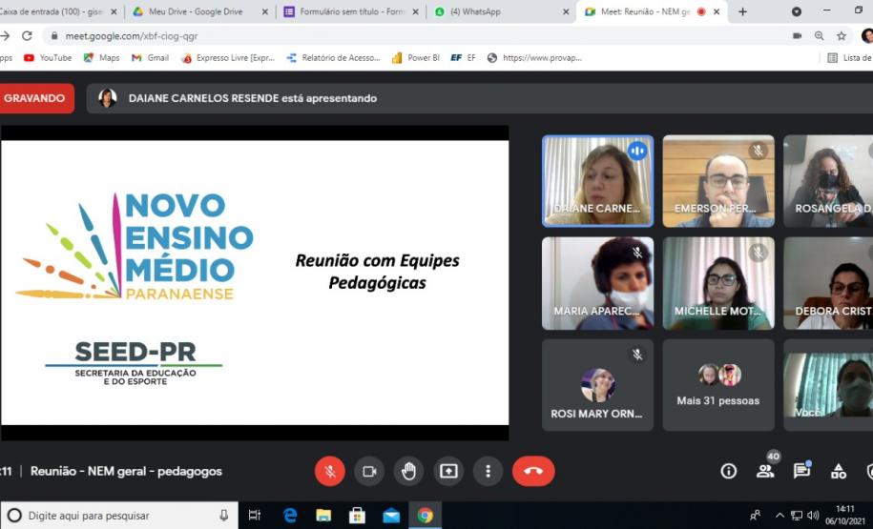The height and width of the screenshot is (529, 873).
Task: Open Mail app from taskbar
Action: (x=391, y=516)
